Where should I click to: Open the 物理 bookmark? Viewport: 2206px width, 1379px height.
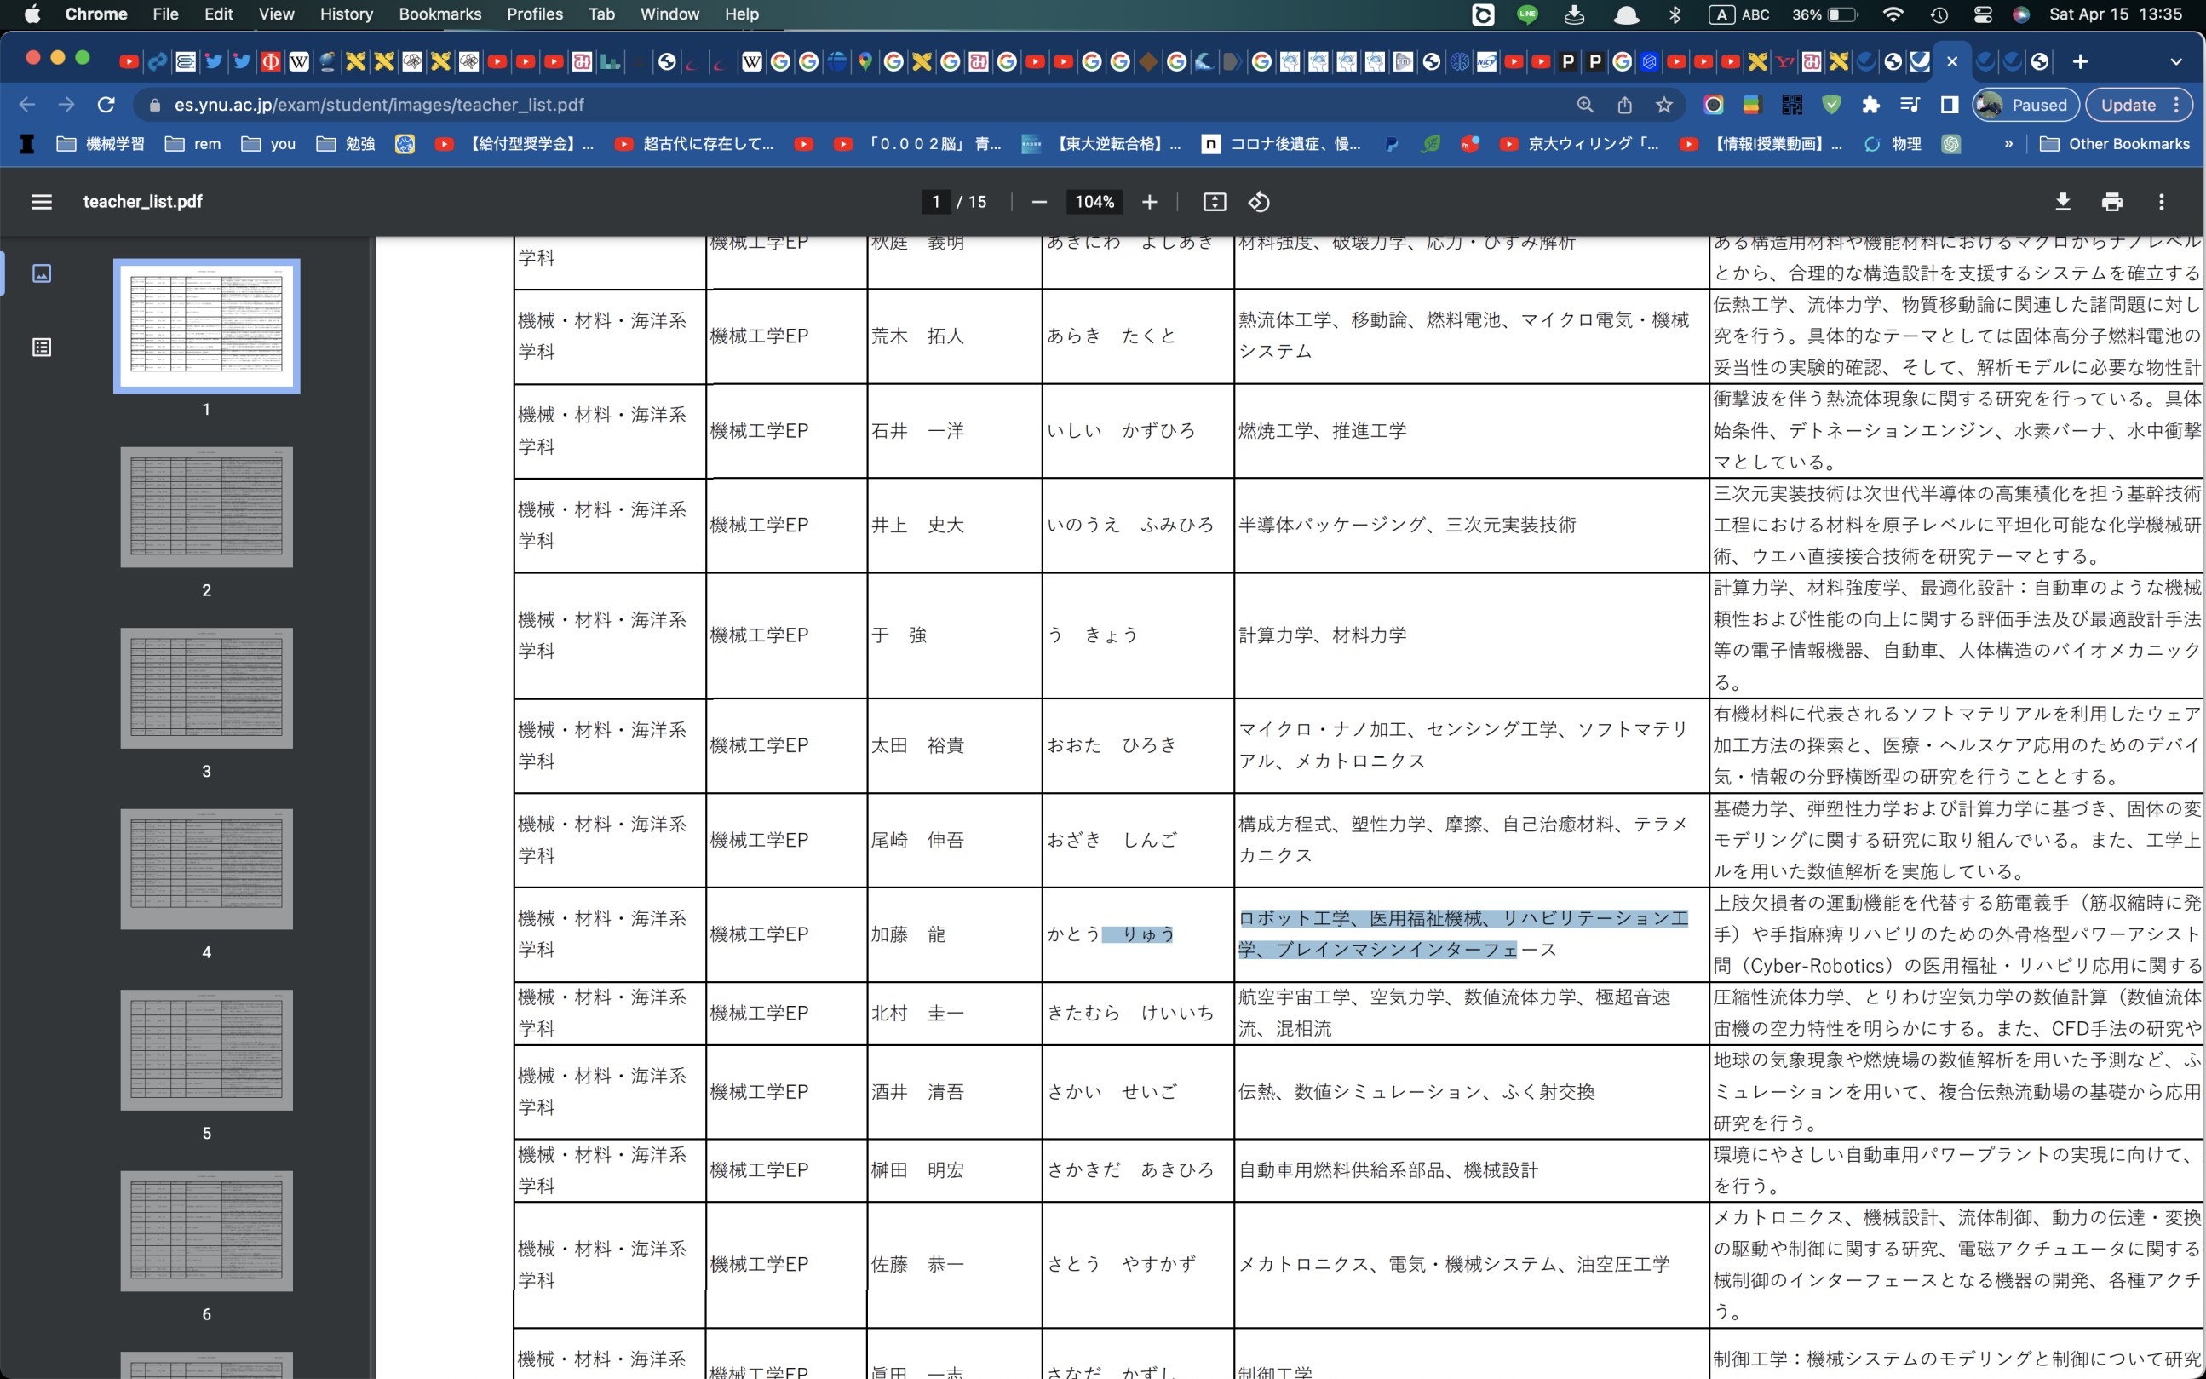click(x=1893, y=143)
